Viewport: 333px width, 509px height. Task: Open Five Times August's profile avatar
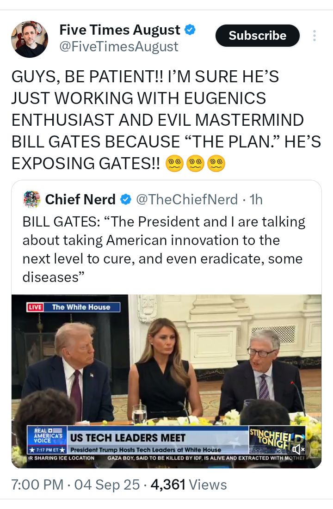pos(30,39)
